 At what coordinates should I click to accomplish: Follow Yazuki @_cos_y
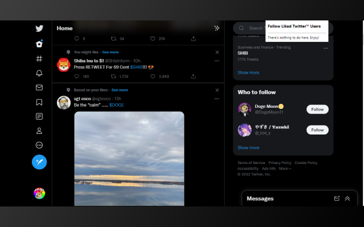(x=317, y=130)
